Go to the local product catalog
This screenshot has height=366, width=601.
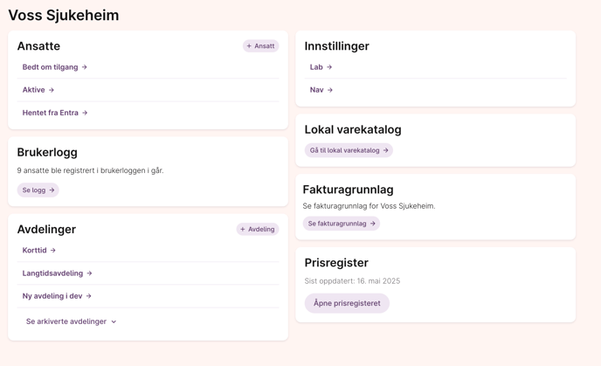(349, 150)
